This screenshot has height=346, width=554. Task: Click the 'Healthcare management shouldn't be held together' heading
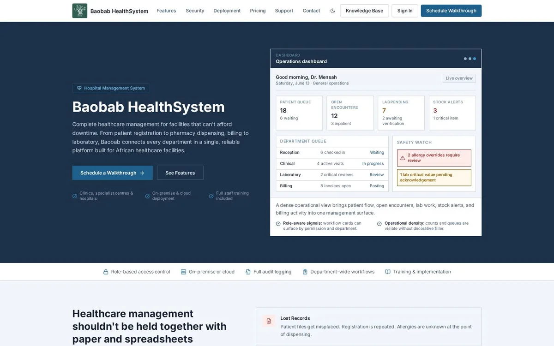[150, 326]
